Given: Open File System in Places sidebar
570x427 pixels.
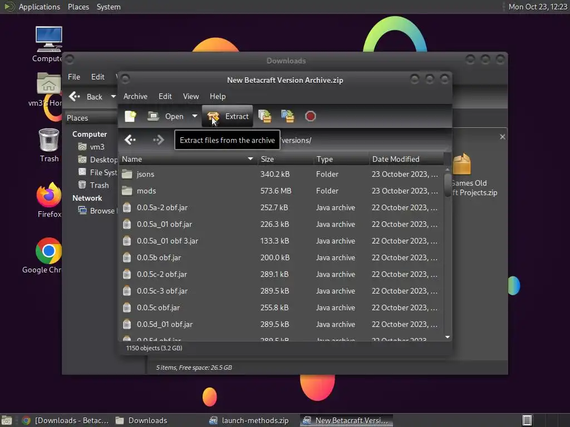Looking at the screenshot, I should [x=97, y=172].
